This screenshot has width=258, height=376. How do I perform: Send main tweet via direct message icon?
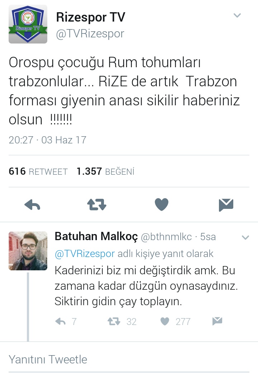tap(226, 205)
